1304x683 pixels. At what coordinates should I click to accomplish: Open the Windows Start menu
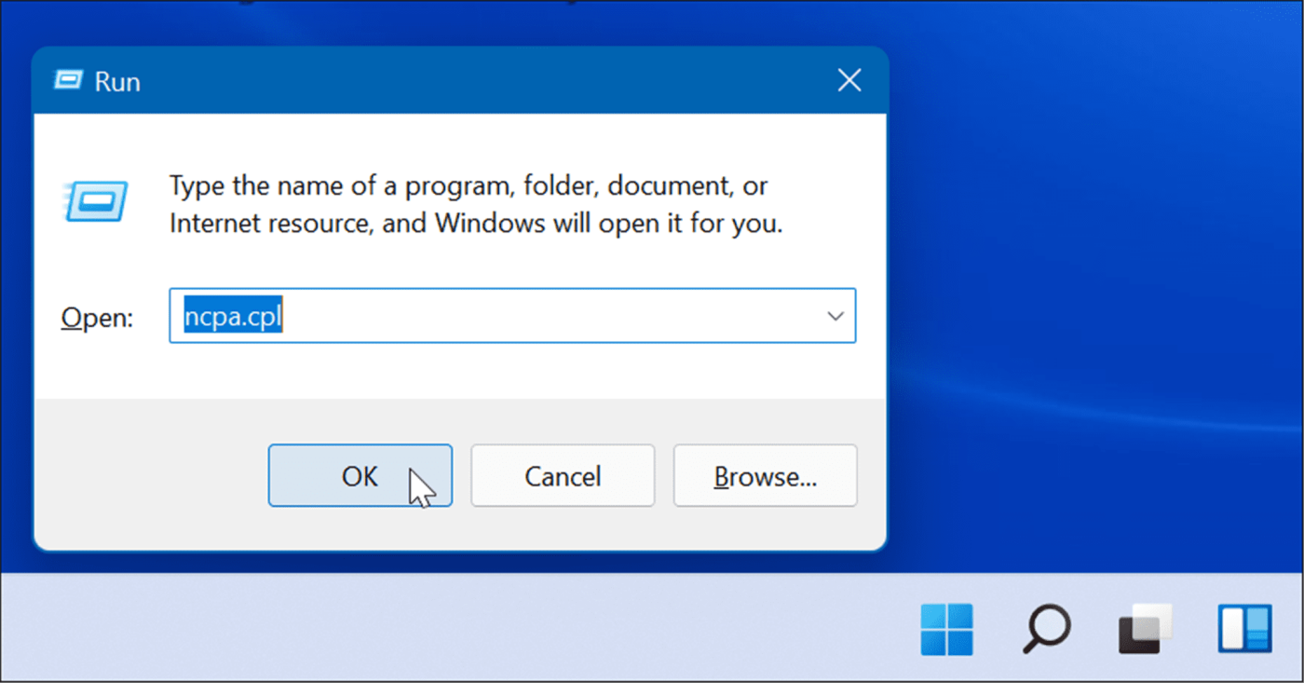pyautogui.click(x=946, y=630)
